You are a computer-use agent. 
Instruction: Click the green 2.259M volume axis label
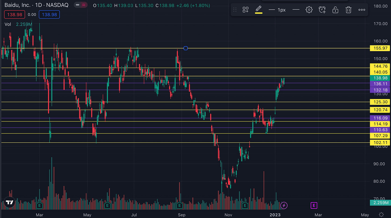pos(380,202)
